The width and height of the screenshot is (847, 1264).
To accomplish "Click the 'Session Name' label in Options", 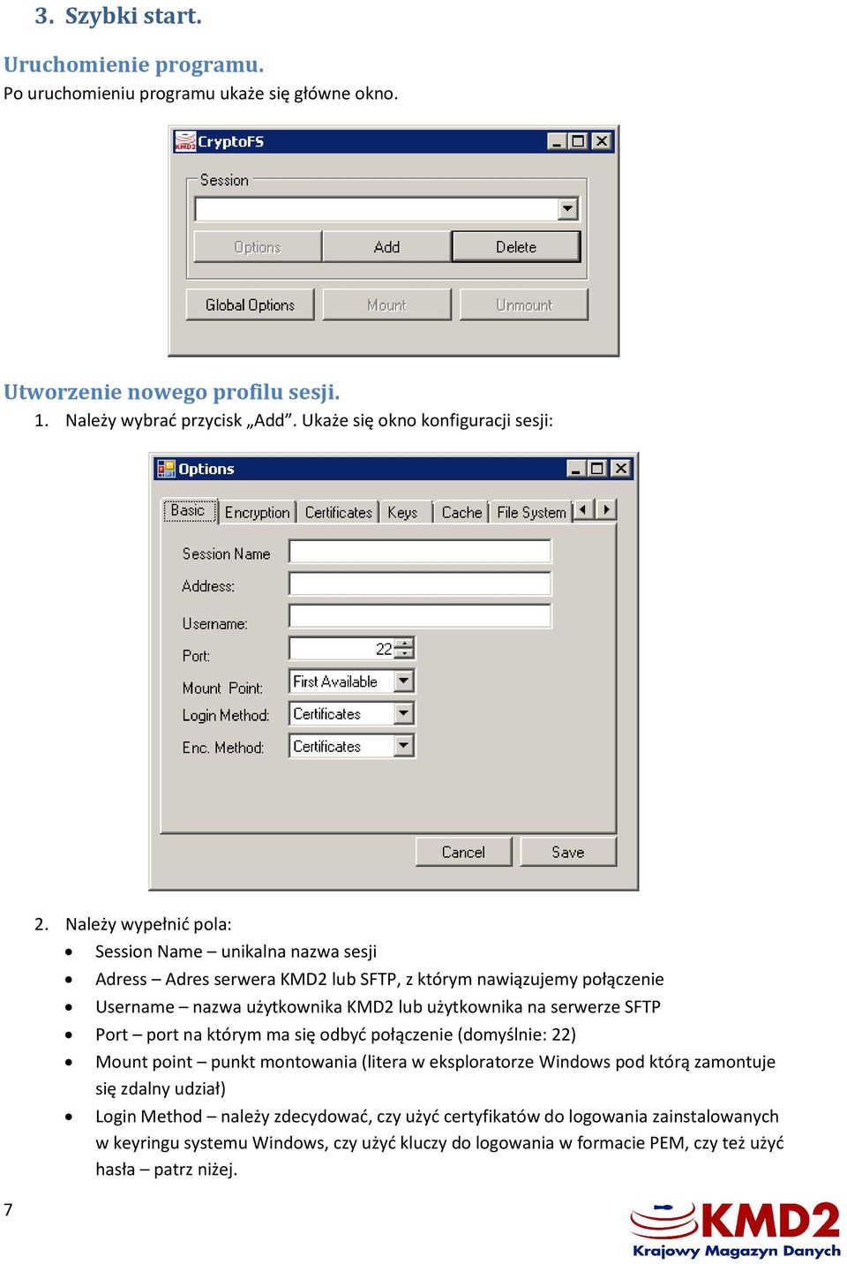I will [226, 553].
